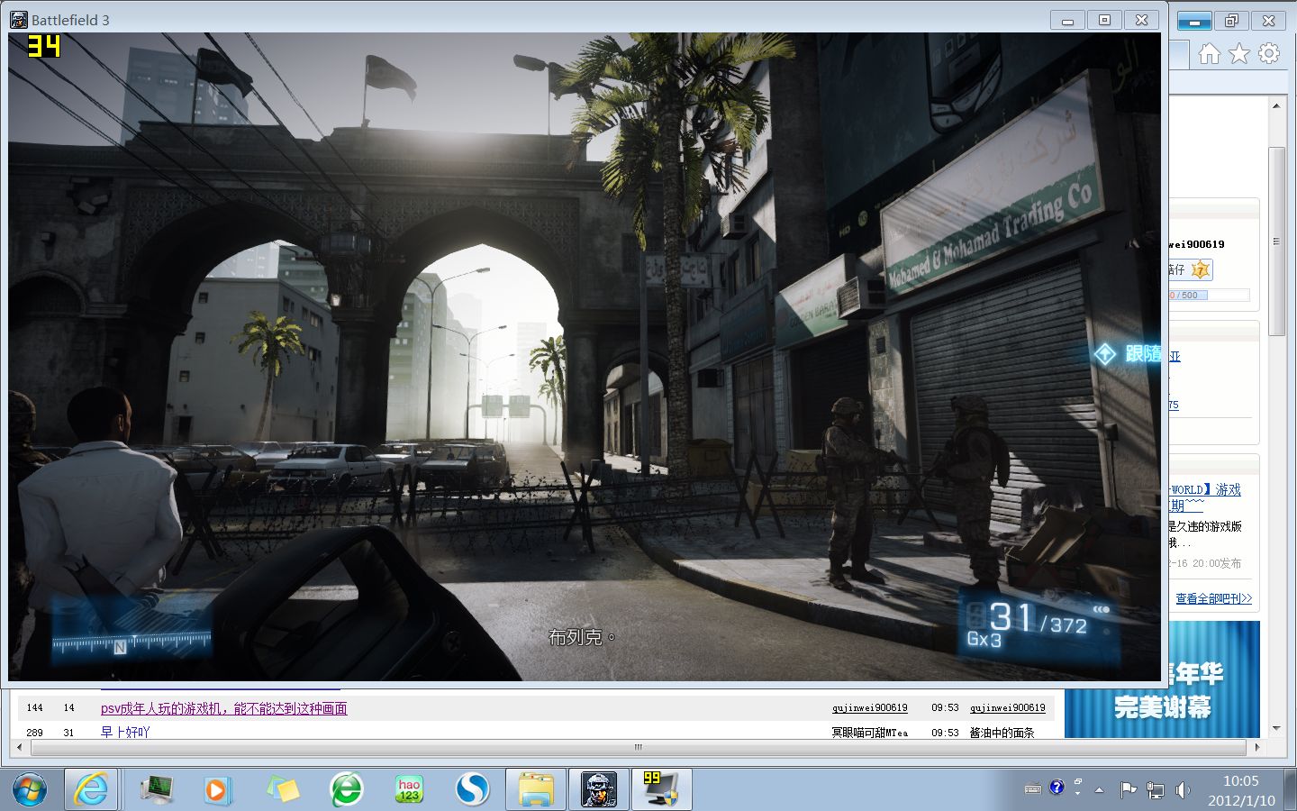The width and height of the screenshot is (1297, 811).
Task: Click the horizontal scrollbar left arrow
Action: coord(20,747)
